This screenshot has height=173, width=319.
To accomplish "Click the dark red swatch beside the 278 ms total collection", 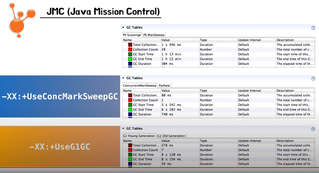I will click(x=130, y=145).
